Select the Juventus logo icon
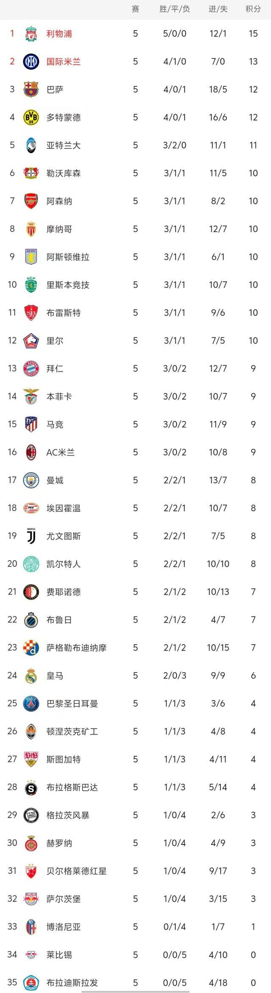Screen dimensions: 271x993 (31, 536)
